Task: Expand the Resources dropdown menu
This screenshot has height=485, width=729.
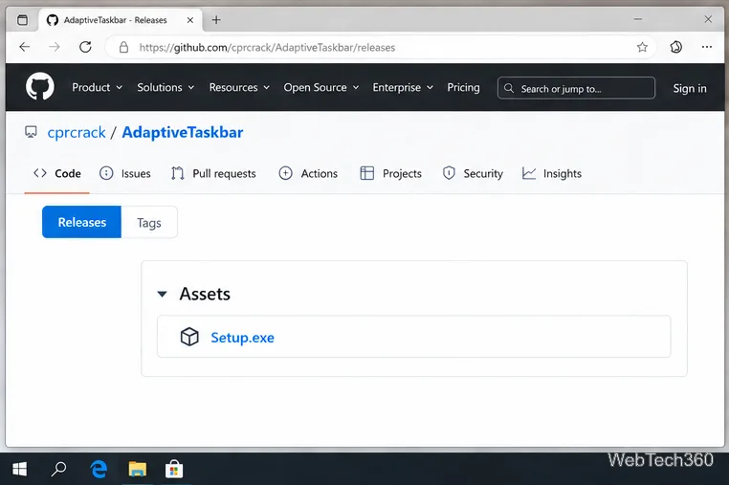Action: point(239,87)
